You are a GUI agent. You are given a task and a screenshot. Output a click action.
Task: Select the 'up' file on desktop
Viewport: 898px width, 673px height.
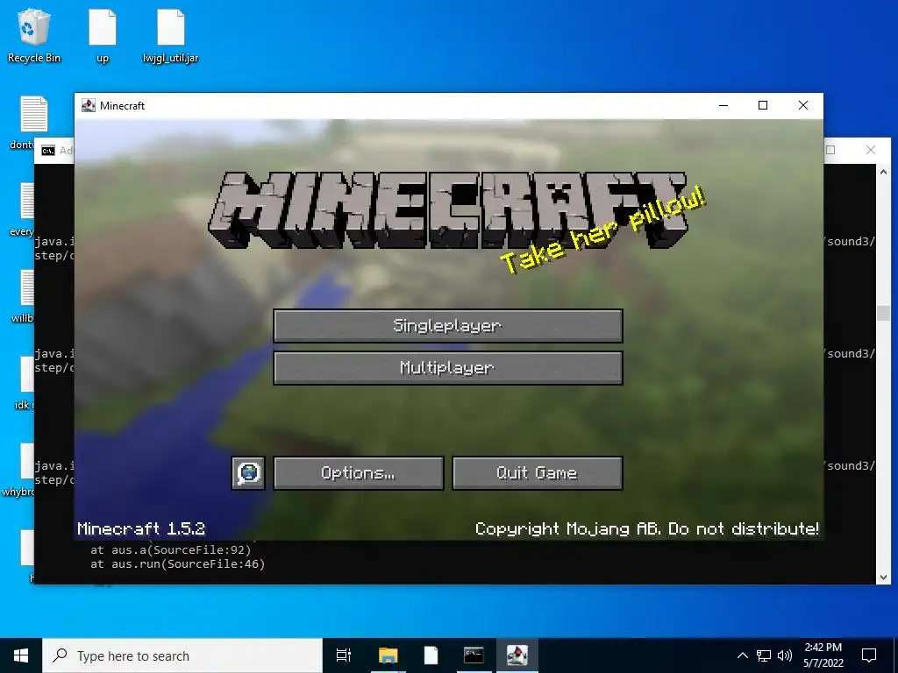click(103, 35)
